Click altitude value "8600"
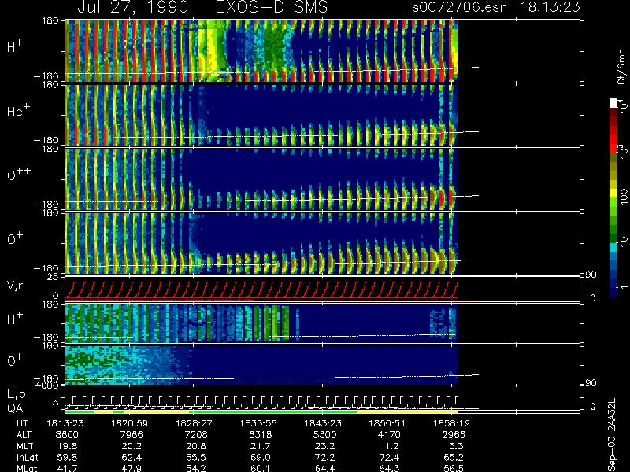The width and height of the screenshot is (630, 472). 67,435
